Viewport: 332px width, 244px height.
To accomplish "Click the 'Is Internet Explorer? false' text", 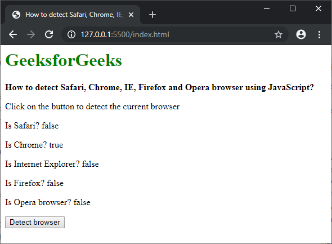I will pos(52,164).
